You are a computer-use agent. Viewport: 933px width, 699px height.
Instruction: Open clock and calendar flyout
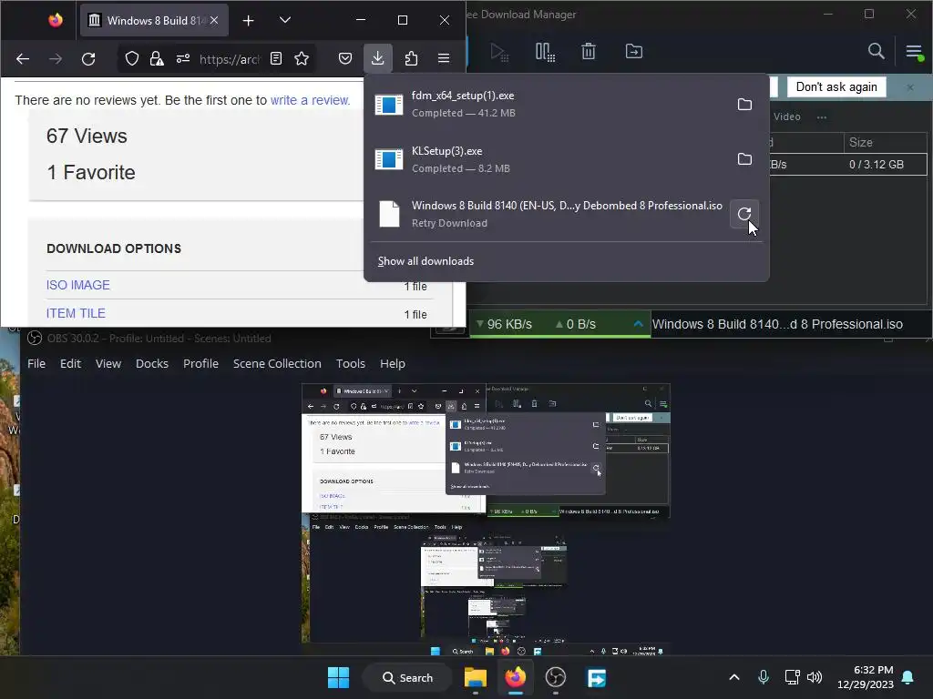[866, 677]
